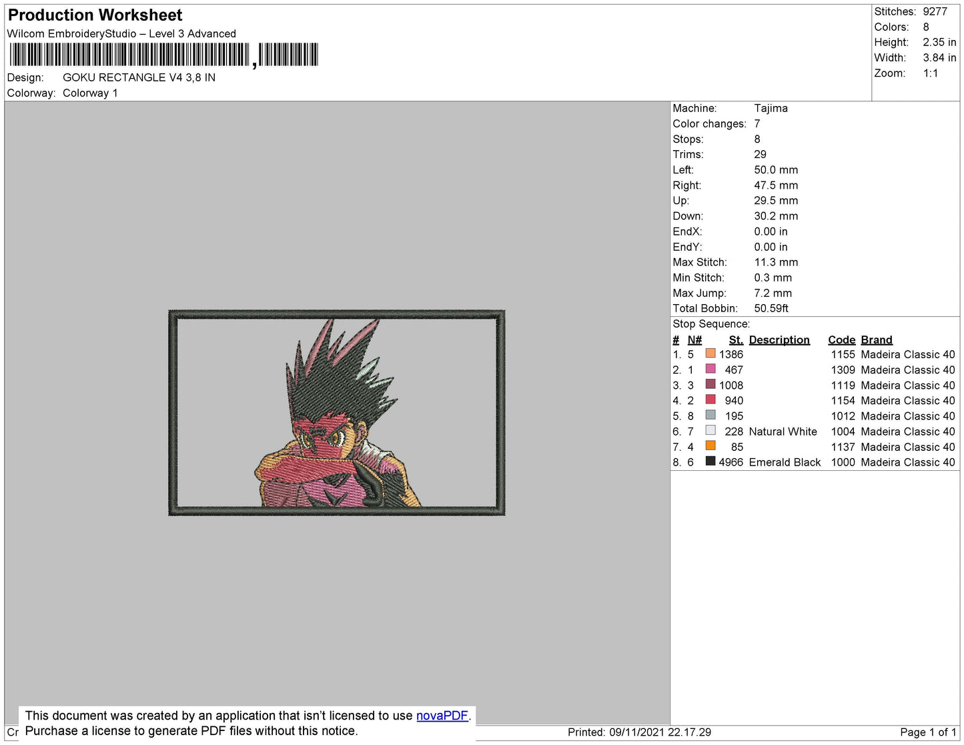Select the Zoom value 1:1
This screenshot has width=964, height=745.
[x=931, y=73]
